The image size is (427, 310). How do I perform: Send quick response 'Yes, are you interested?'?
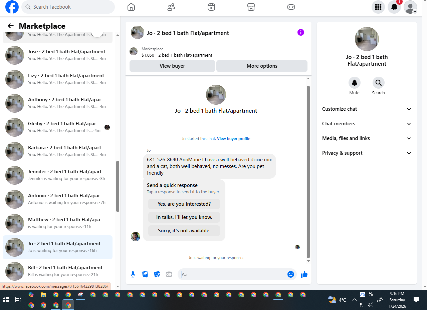pos(184,204)
